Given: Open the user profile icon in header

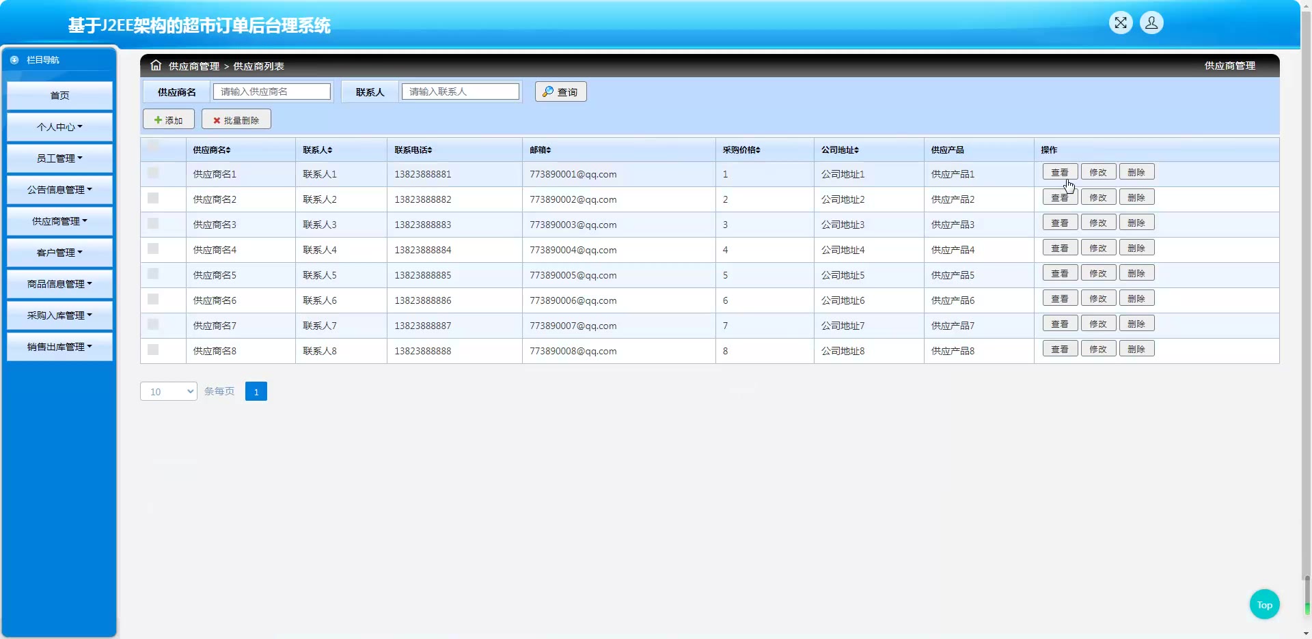Looking at the screenshot, I should tap(1151, 23).
